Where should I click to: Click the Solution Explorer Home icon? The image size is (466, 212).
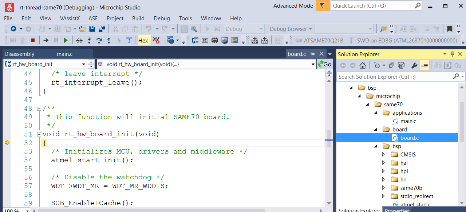coord(362,65)
